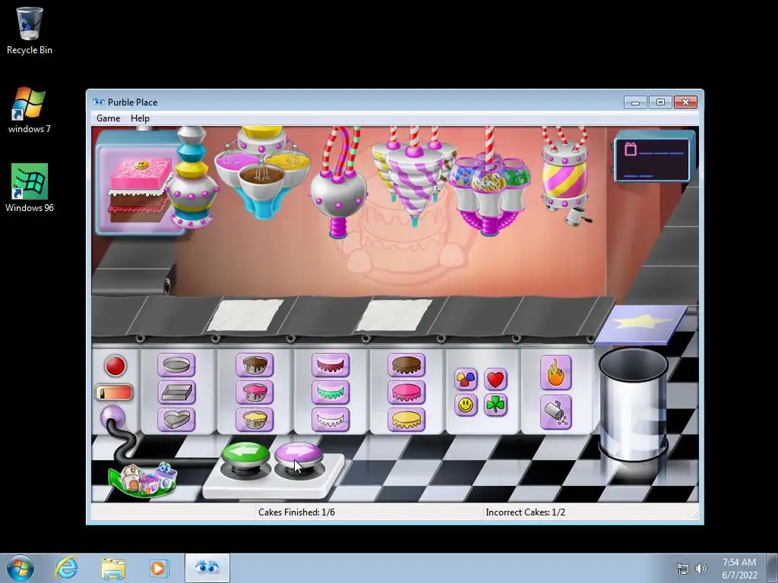
Task: Maximize the Purble Place window
Action: (x=660, y=102)
